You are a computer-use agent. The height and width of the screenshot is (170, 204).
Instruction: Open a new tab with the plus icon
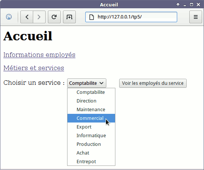pos(69,17)
